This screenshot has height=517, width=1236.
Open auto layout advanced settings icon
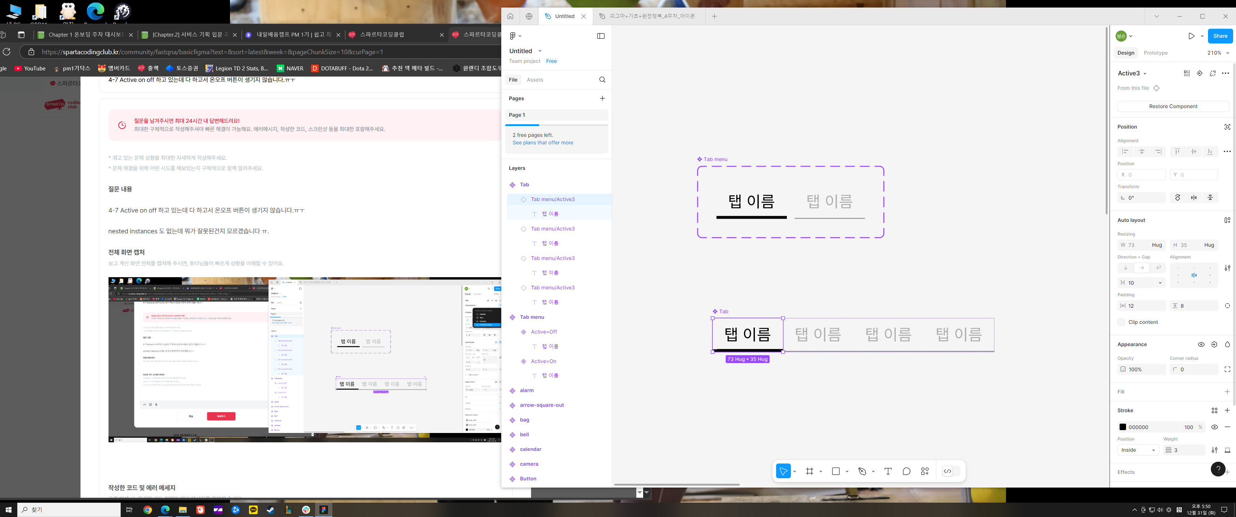pos(1227,268)
